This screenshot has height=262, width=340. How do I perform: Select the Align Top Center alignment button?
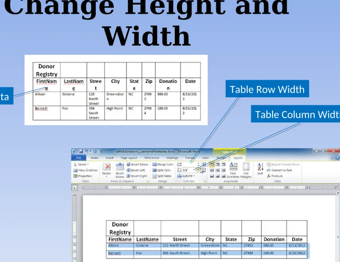(x=217, y=164)
